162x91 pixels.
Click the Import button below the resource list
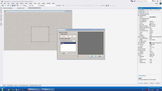click(64, 53)
